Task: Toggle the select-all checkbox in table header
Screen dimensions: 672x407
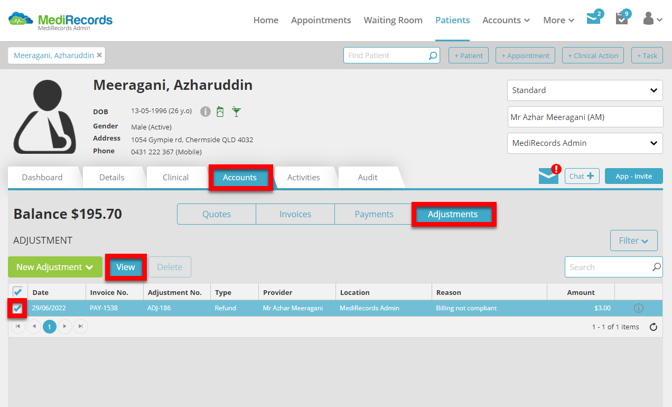Action: pos(17,292)
